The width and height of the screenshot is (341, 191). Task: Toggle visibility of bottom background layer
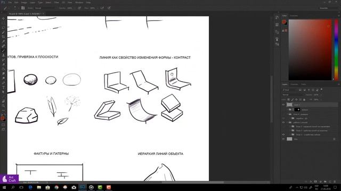(283, 139)
